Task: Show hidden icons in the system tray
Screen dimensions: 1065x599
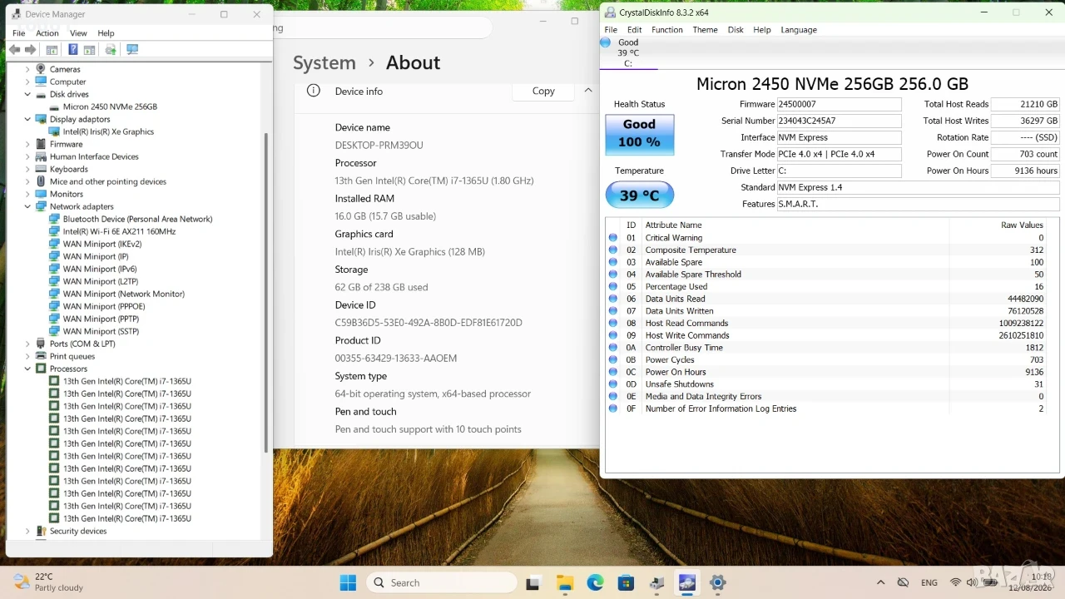Action: pos(880,582)
